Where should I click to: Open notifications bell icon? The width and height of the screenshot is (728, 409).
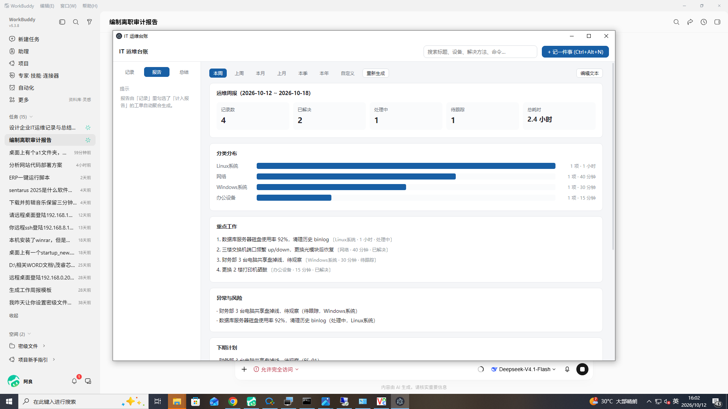click(x=74, y=381)
